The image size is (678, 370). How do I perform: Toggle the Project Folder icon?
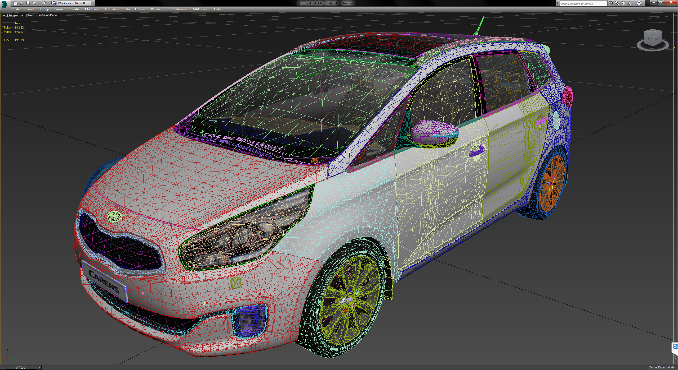52,3
